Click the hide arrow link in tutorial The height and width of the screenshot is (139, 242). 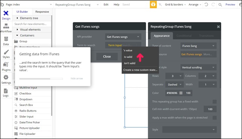pos(77,78)
